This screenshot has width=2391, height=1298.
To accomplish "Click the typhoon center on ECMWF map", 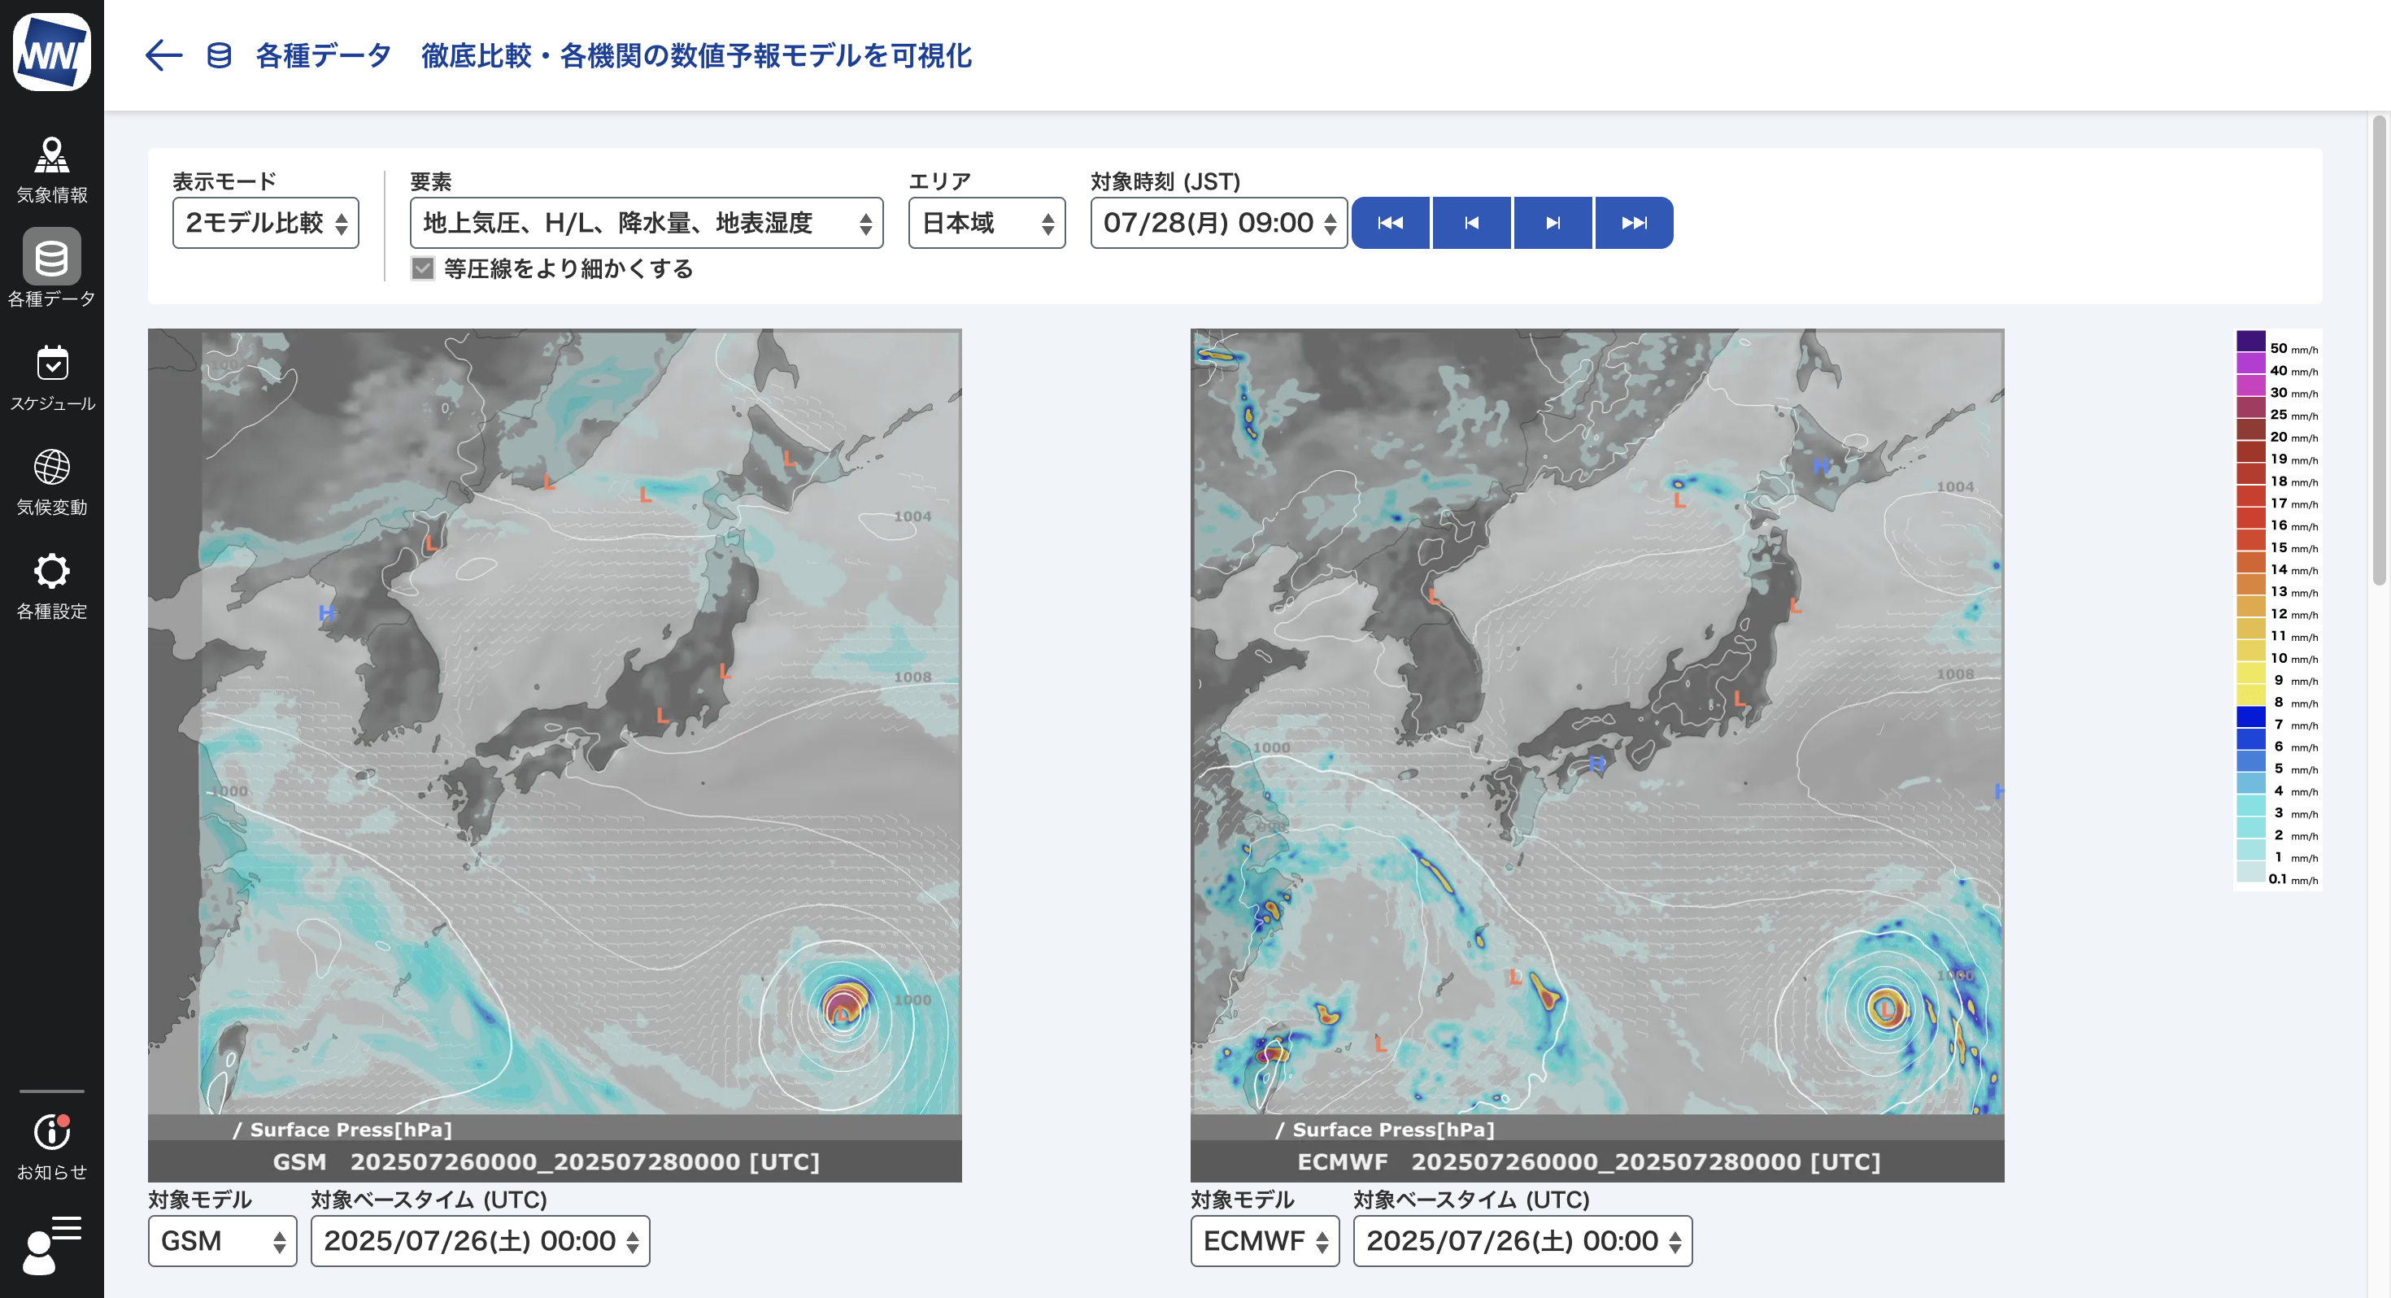I will point(1887,1008).
